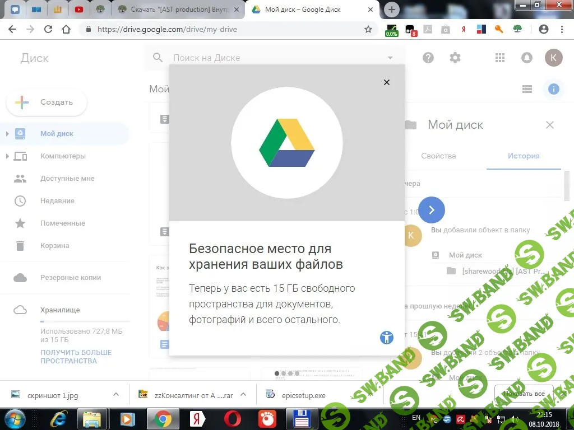This screenshot has height=430, width=574.
Task: Open ПОЛУЧИТЬ БОЛЬШЕ ПРОСТРАНСТВА link
Action: [76, 357]
